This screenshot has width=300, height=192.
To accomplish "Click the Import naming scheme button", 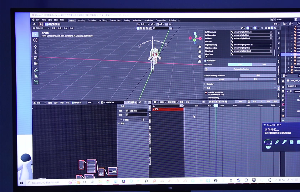I will coord(221,79).
